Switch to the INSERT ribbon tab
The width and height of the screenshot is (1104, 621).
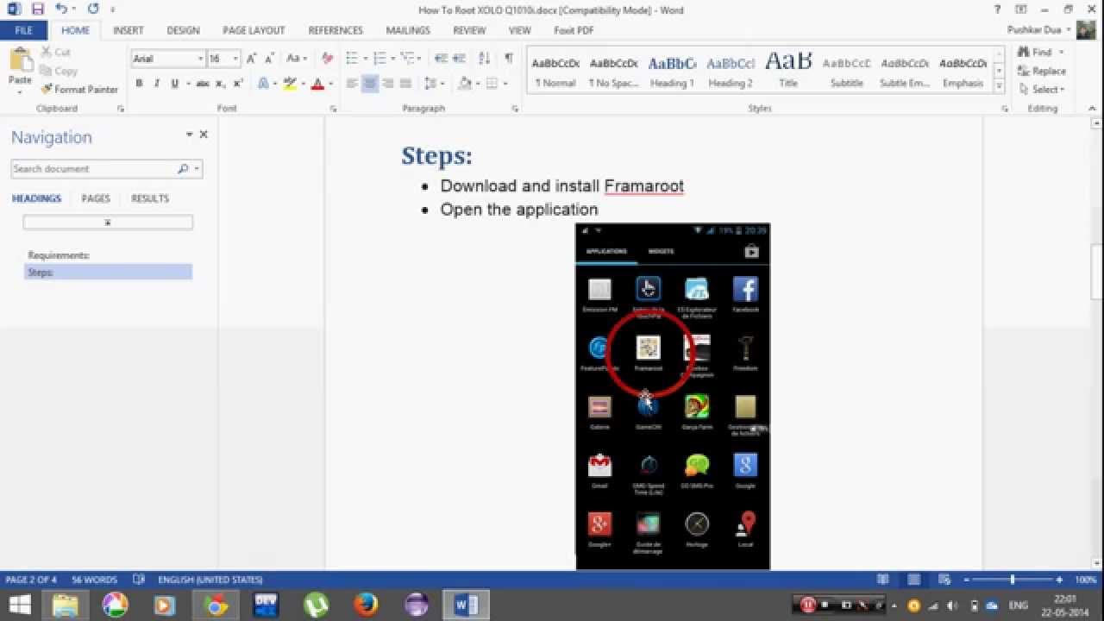point(129,30)
